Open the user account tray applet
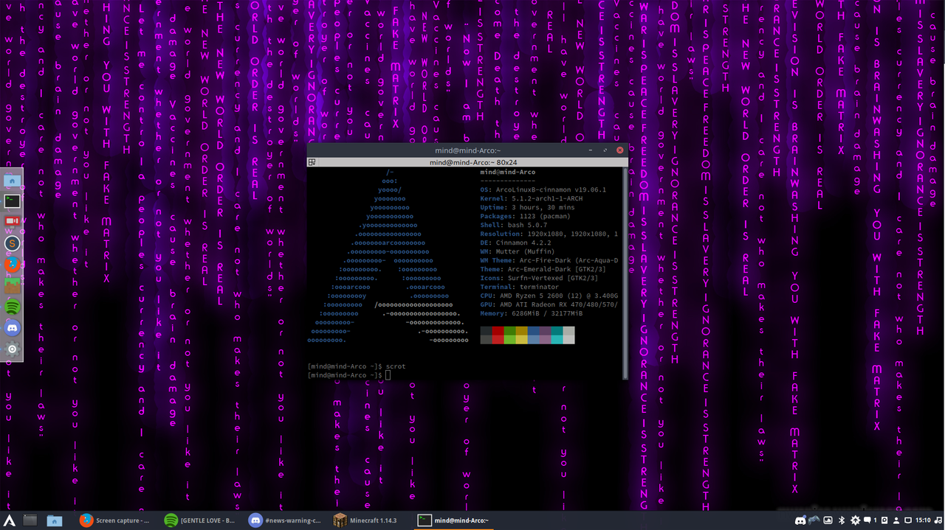 tap(896, 520)
